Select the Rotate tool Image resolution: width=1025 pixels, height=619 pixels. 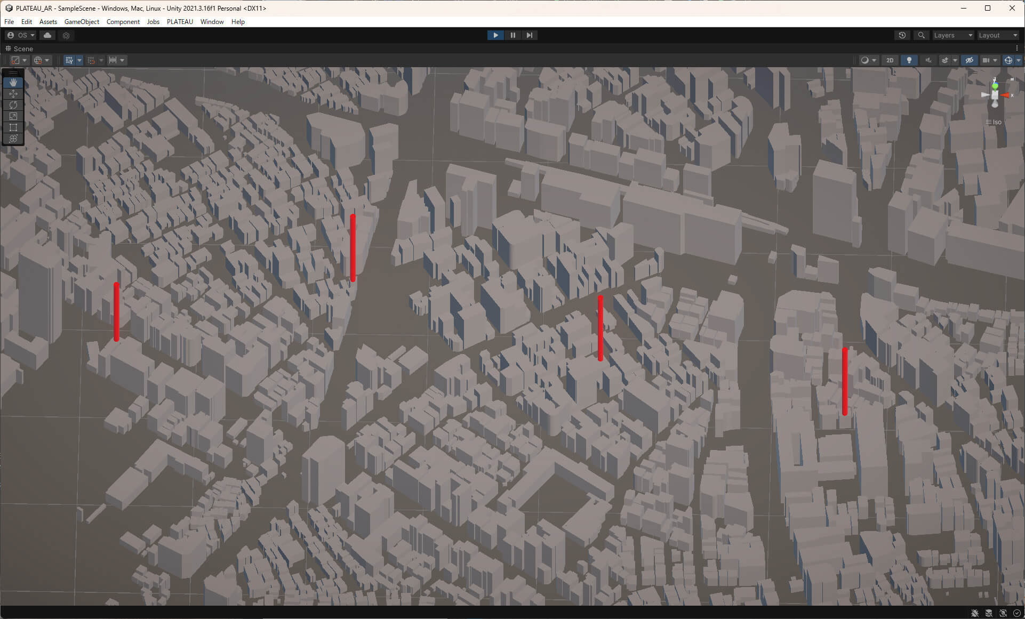coord(13,105)
